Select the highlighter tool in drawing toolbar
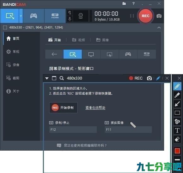Screen dimensions: 183x173 point(177,95)
